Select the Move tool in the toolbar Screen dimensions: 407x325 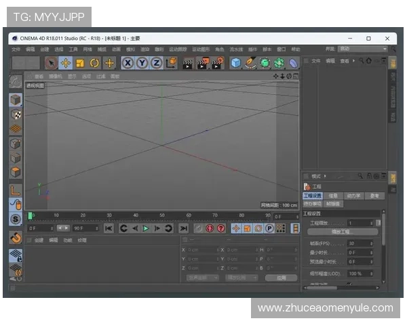[x=65, y=63]
